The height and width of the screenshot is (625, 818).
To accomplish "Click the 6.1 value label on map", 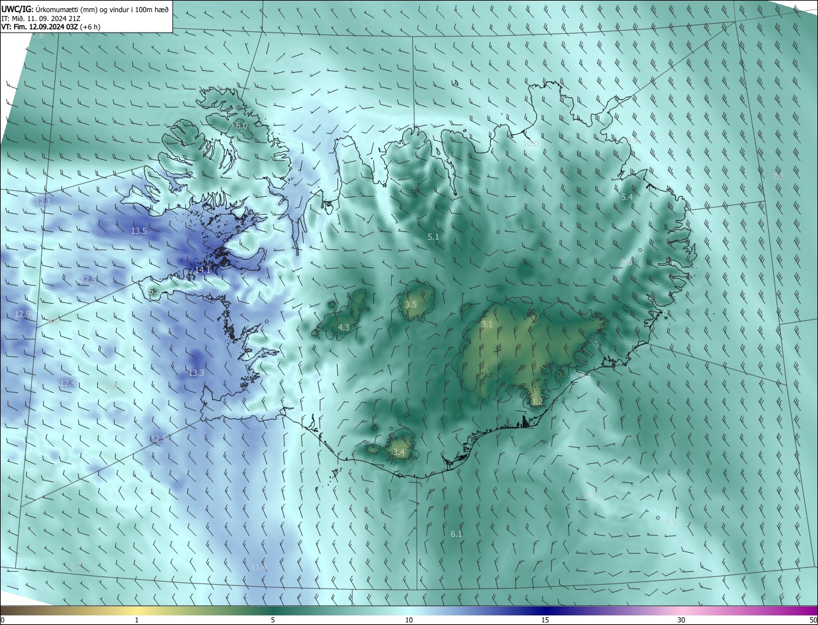I will [456, 534].
